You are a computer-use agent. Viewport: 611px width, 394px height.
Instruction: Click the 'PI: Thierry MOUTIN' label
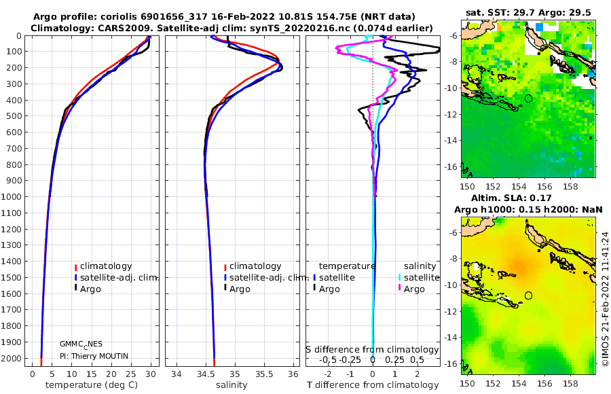click(94, 356)
